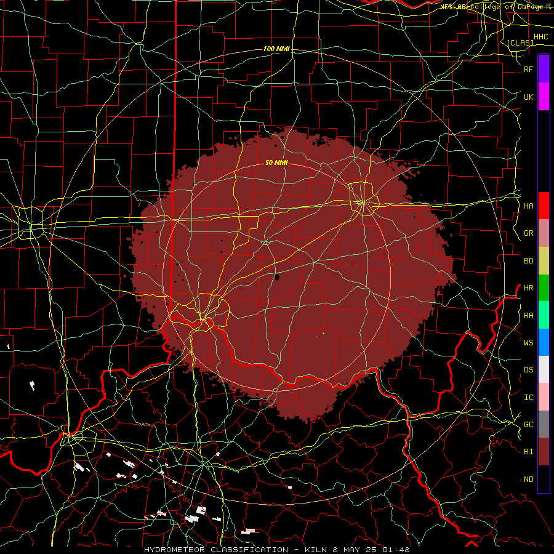Screen dimensions: 554x554
Task: Click the WS legend label
Action: pos(528,343)
